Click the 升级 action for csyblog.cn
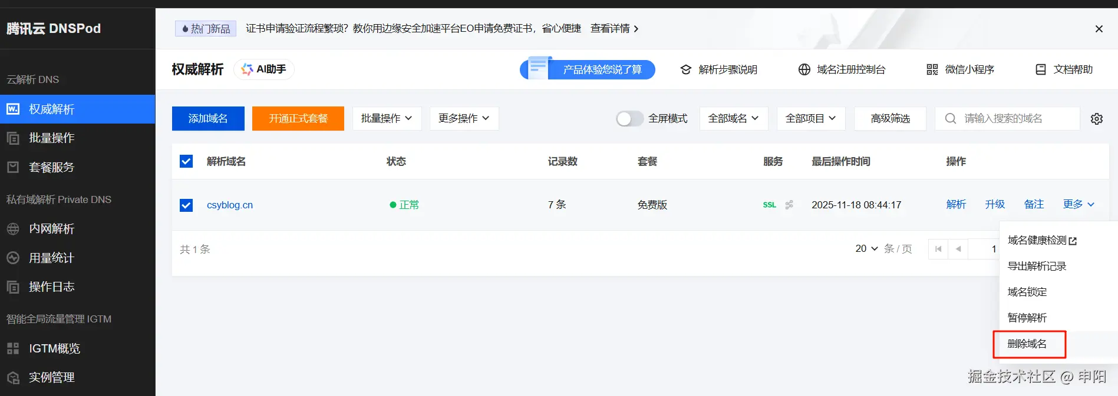Screen dimensions: 1118x396 coord(995,204)
